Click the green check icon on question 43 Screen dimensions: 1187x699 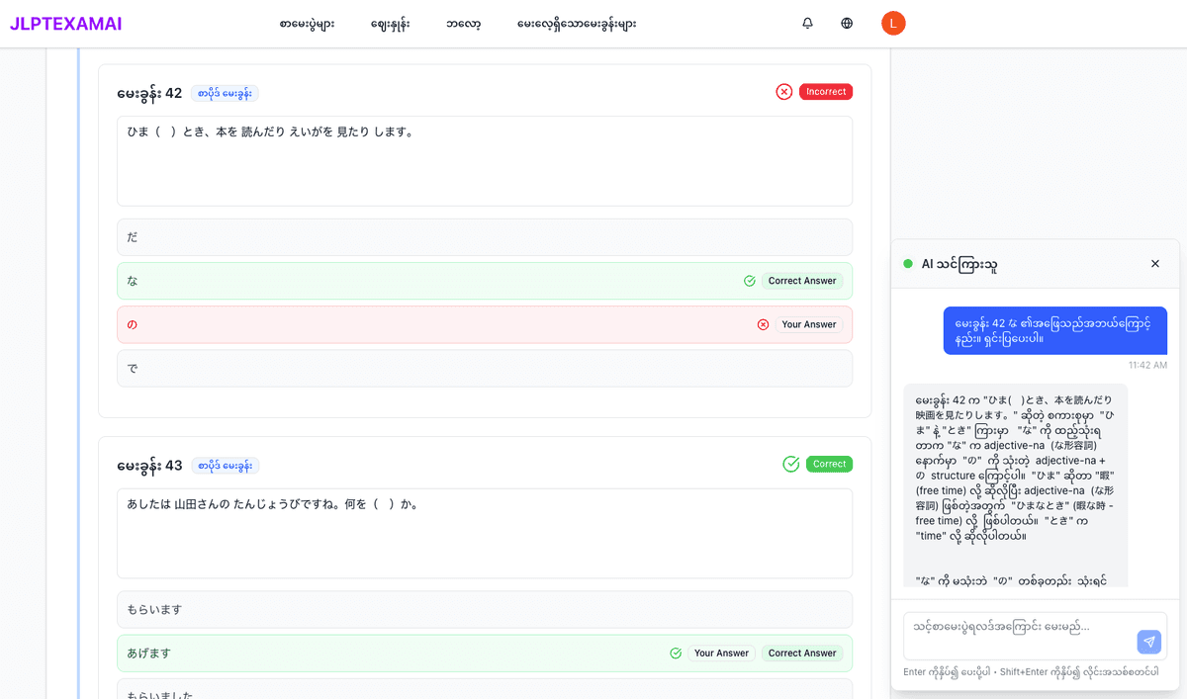coord(791,464)
